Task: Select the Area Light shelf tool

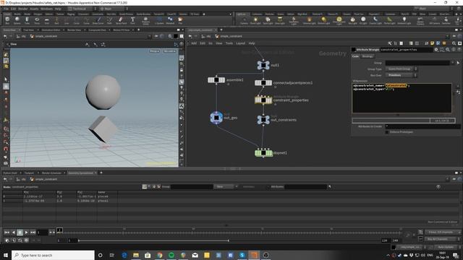Action: click(280, 20)
